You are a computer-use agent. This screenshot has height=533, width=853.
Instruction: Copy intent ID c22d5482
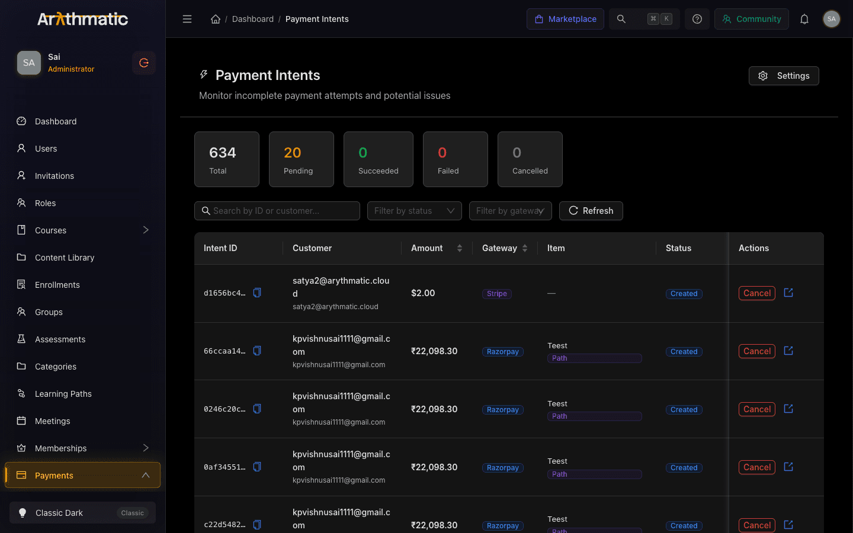click(257, 525)
